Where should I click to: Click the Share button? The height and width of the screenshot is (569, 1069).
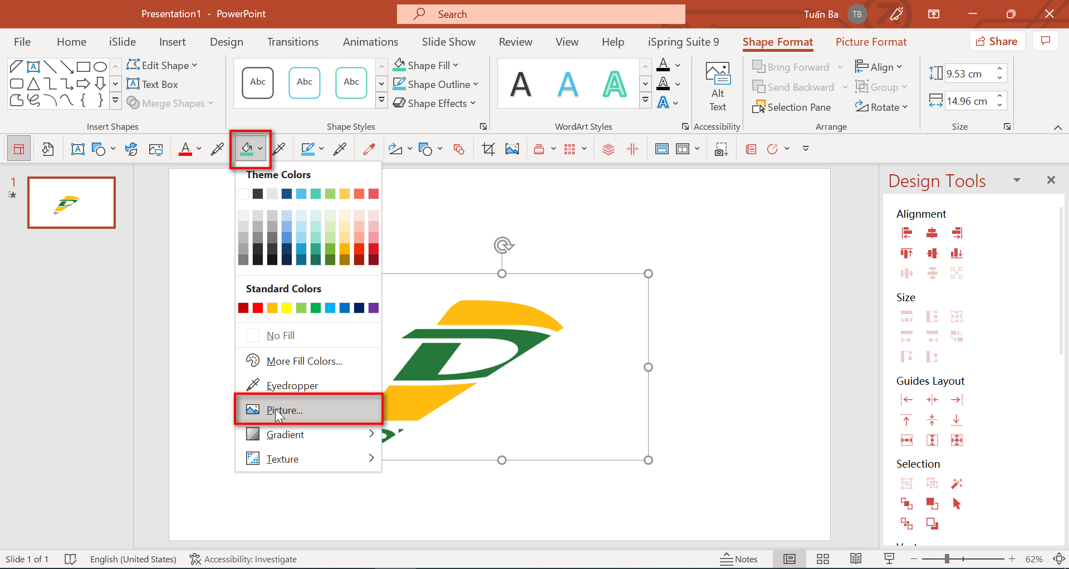coord(997,41)
